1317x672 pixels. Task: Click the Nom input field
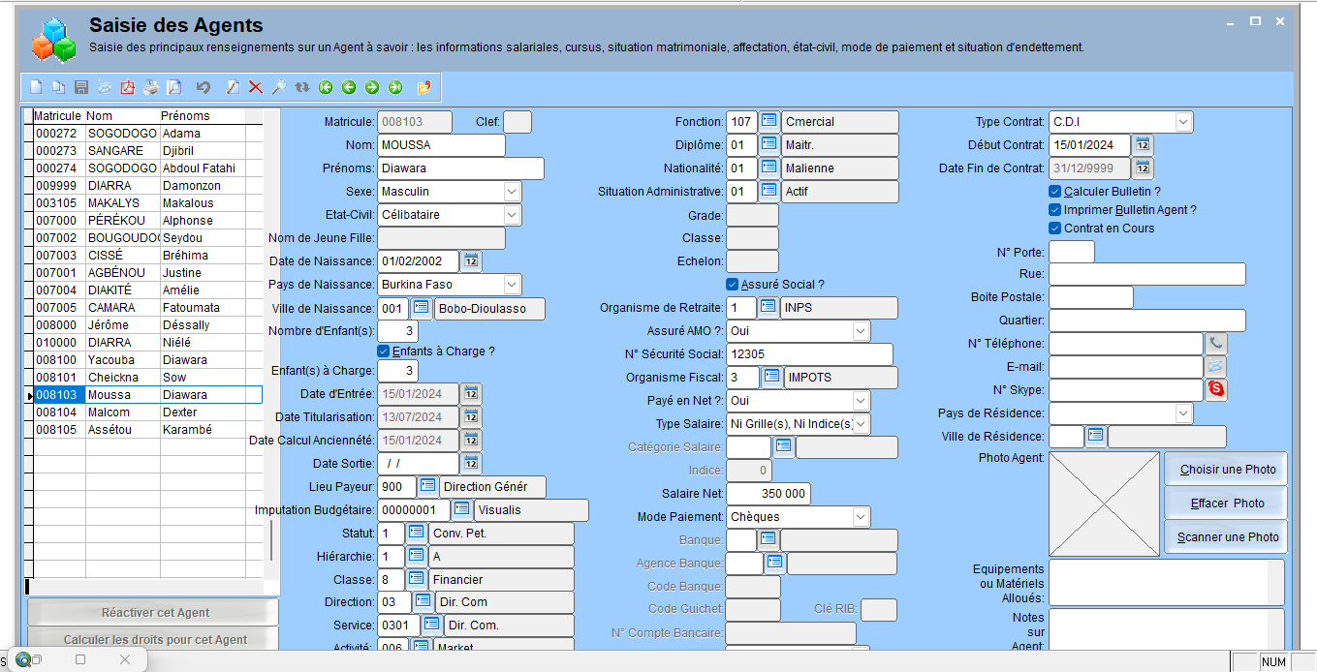coord(441,145)
